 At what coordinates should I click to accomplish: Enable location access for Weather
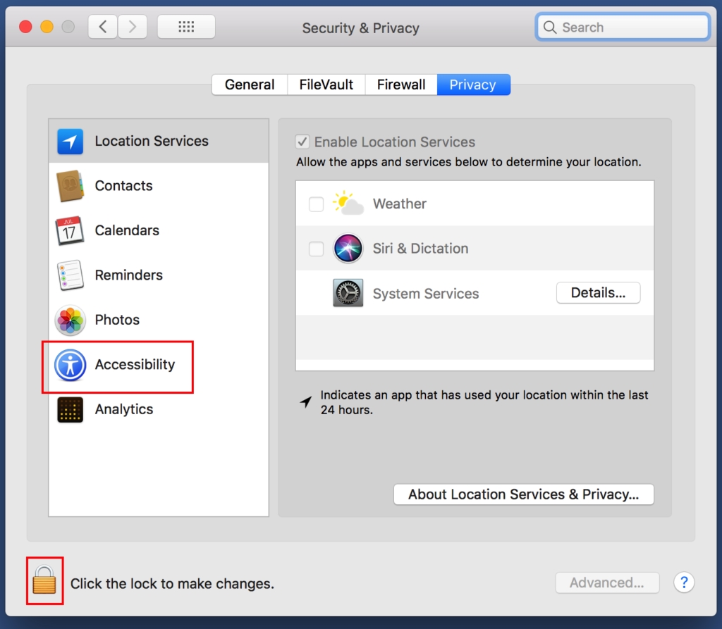pyautogui.click(x=317, y=204)
